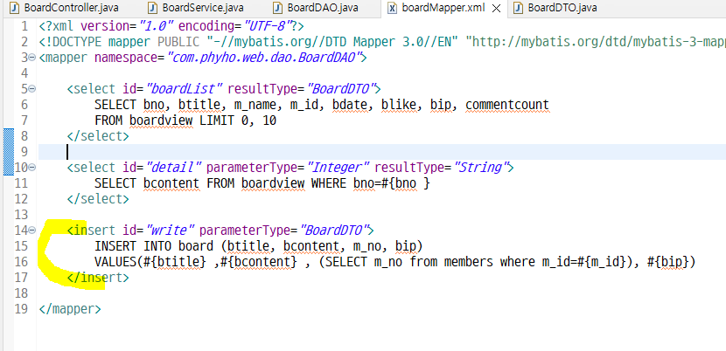726x351 pixels.
Task: Click INSERT INTO board on line 15
Action: (x=154, y=245)
